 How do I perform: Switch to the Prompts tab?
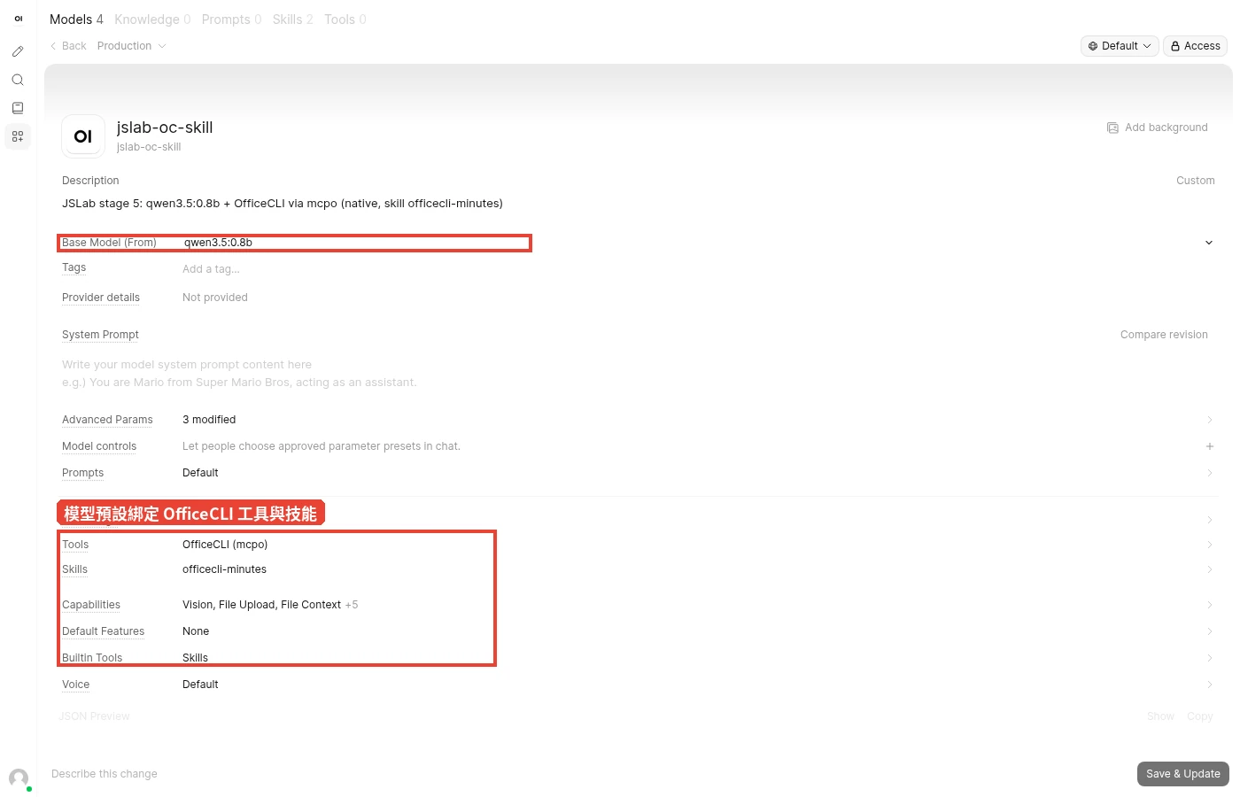tap(231, 19)
